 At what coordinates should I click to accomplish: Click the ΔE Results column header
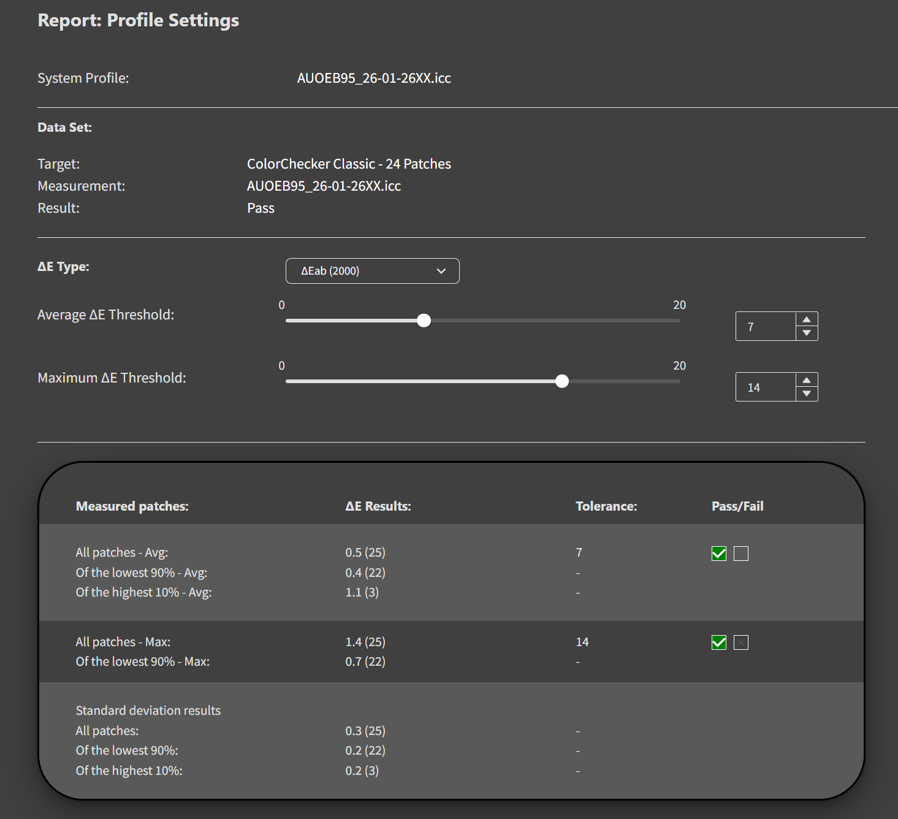(378, 506)
